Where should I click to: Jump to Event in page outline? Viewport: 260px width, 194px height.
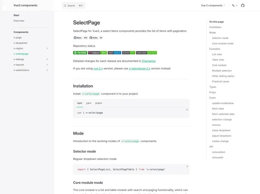[212, 98]
